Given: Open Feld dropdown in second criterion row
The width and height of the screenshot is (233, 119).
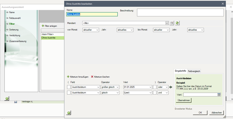Looking at the screenshot, I should pos(98,93).
